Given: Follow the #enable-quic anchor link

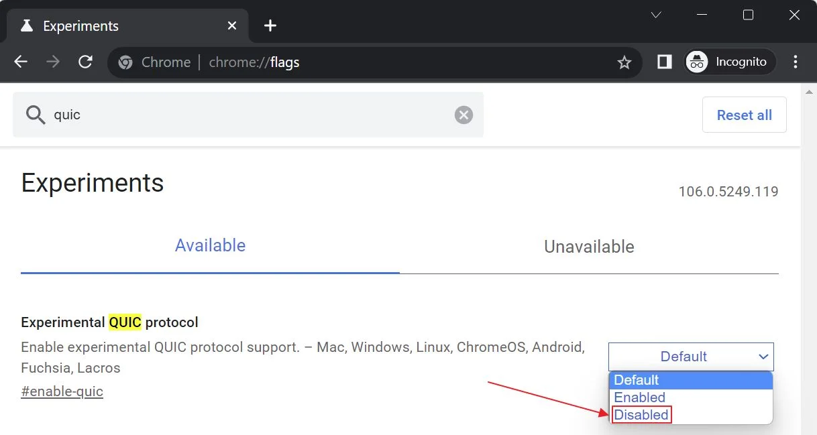Looking at the screenshot, I should (x=62, y=391).
